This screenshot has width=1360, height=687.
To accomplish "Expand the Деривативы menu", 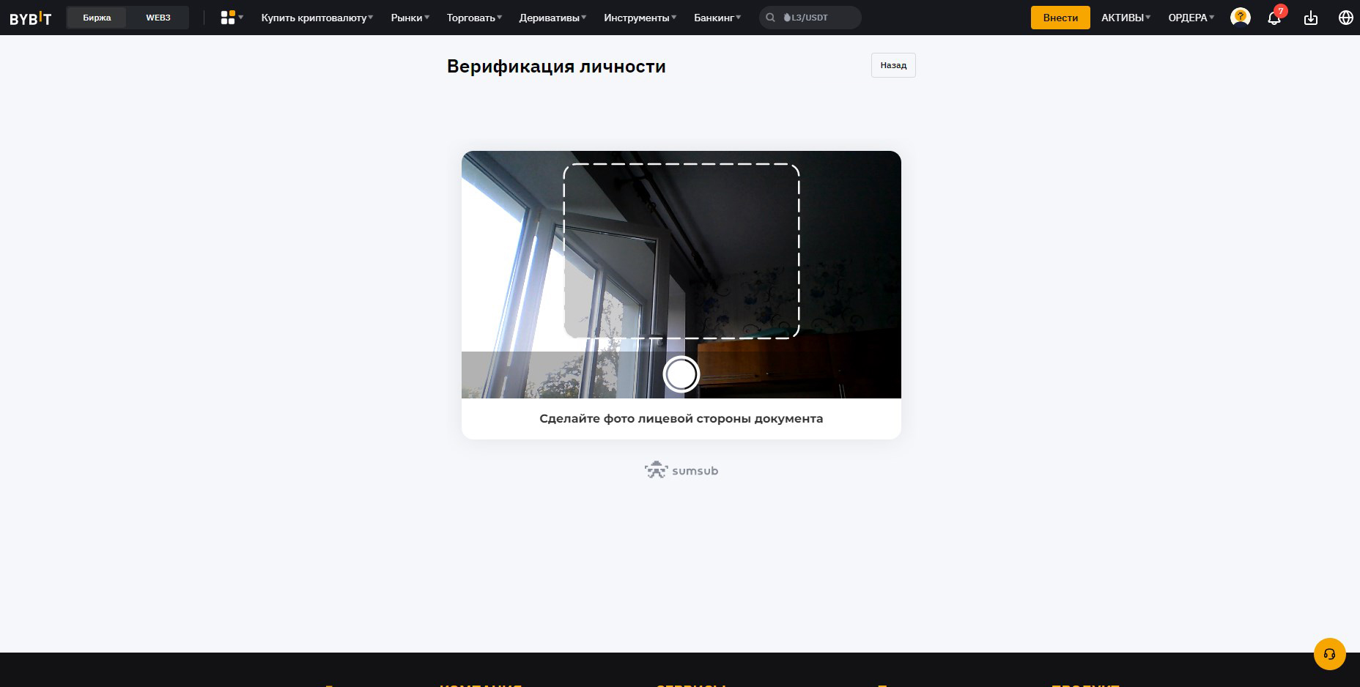I will 552,18.
